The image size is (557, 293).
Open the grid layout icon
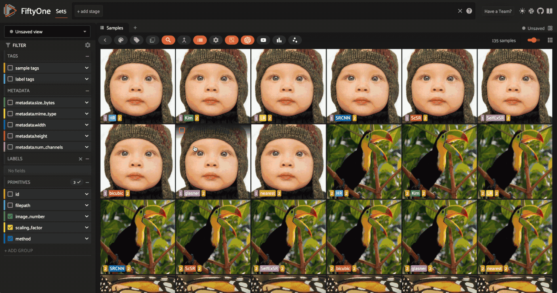pyautogui.click(x=550, y=40)
